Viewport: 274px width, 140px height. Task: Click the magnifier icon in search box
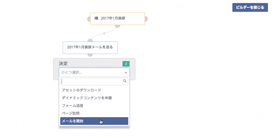tap(125, 81)
